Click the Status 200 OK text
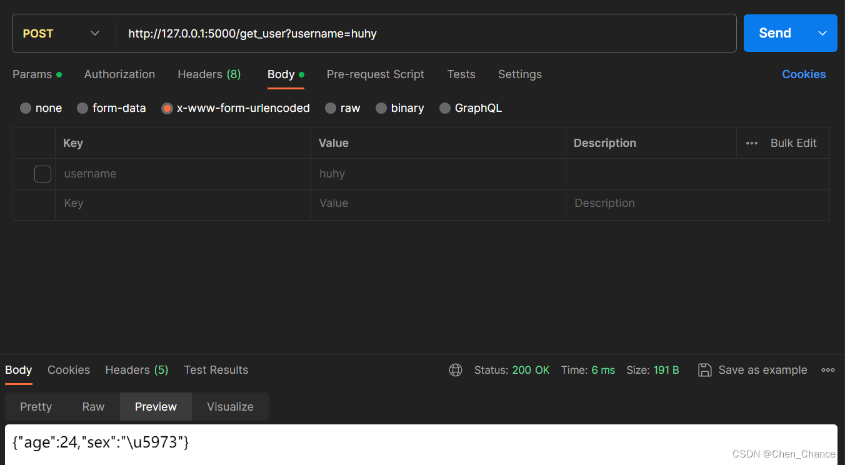845x465 pixels. 512,370
